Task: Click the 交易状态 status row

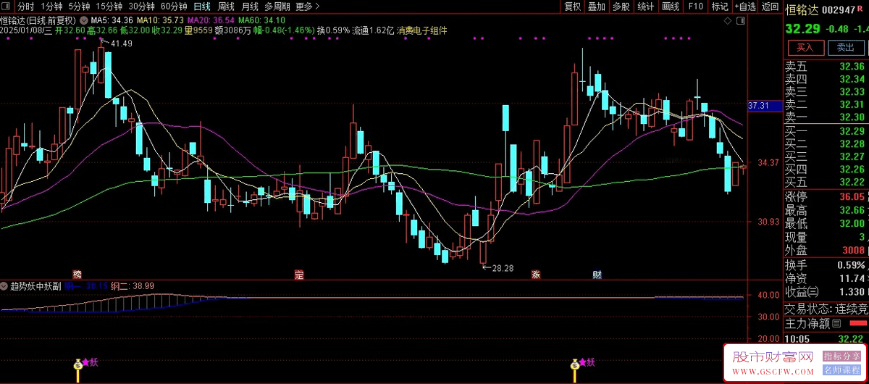Action: coord(826,308)
